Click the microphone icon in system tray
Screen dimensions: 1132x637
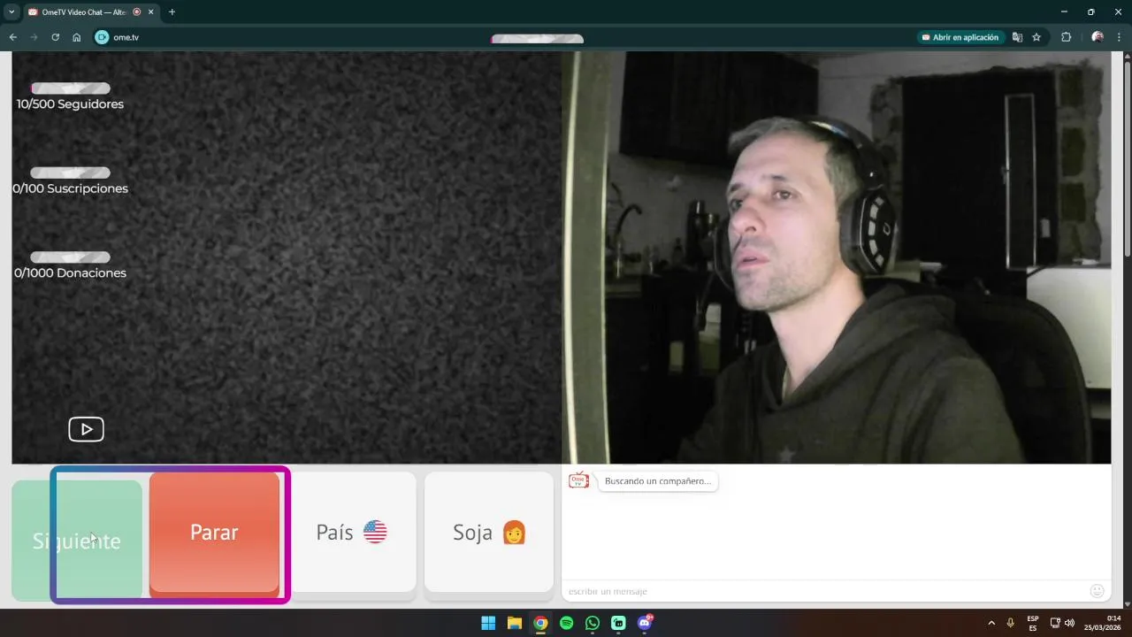click(x=1010, y=623)
